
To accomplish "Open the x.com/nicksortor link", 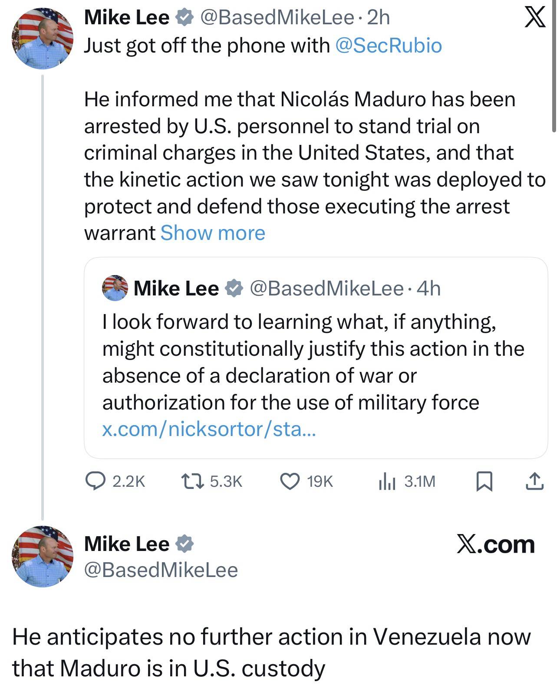I will [x=209, y=429].
